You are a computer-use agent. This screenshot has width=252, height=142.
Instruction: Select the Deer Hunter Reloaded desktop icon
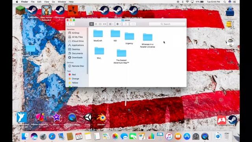click(x=46, y=10)
